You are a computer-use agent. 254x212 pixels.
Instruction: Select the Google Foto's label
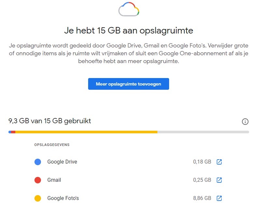click(x=63, y=198)
